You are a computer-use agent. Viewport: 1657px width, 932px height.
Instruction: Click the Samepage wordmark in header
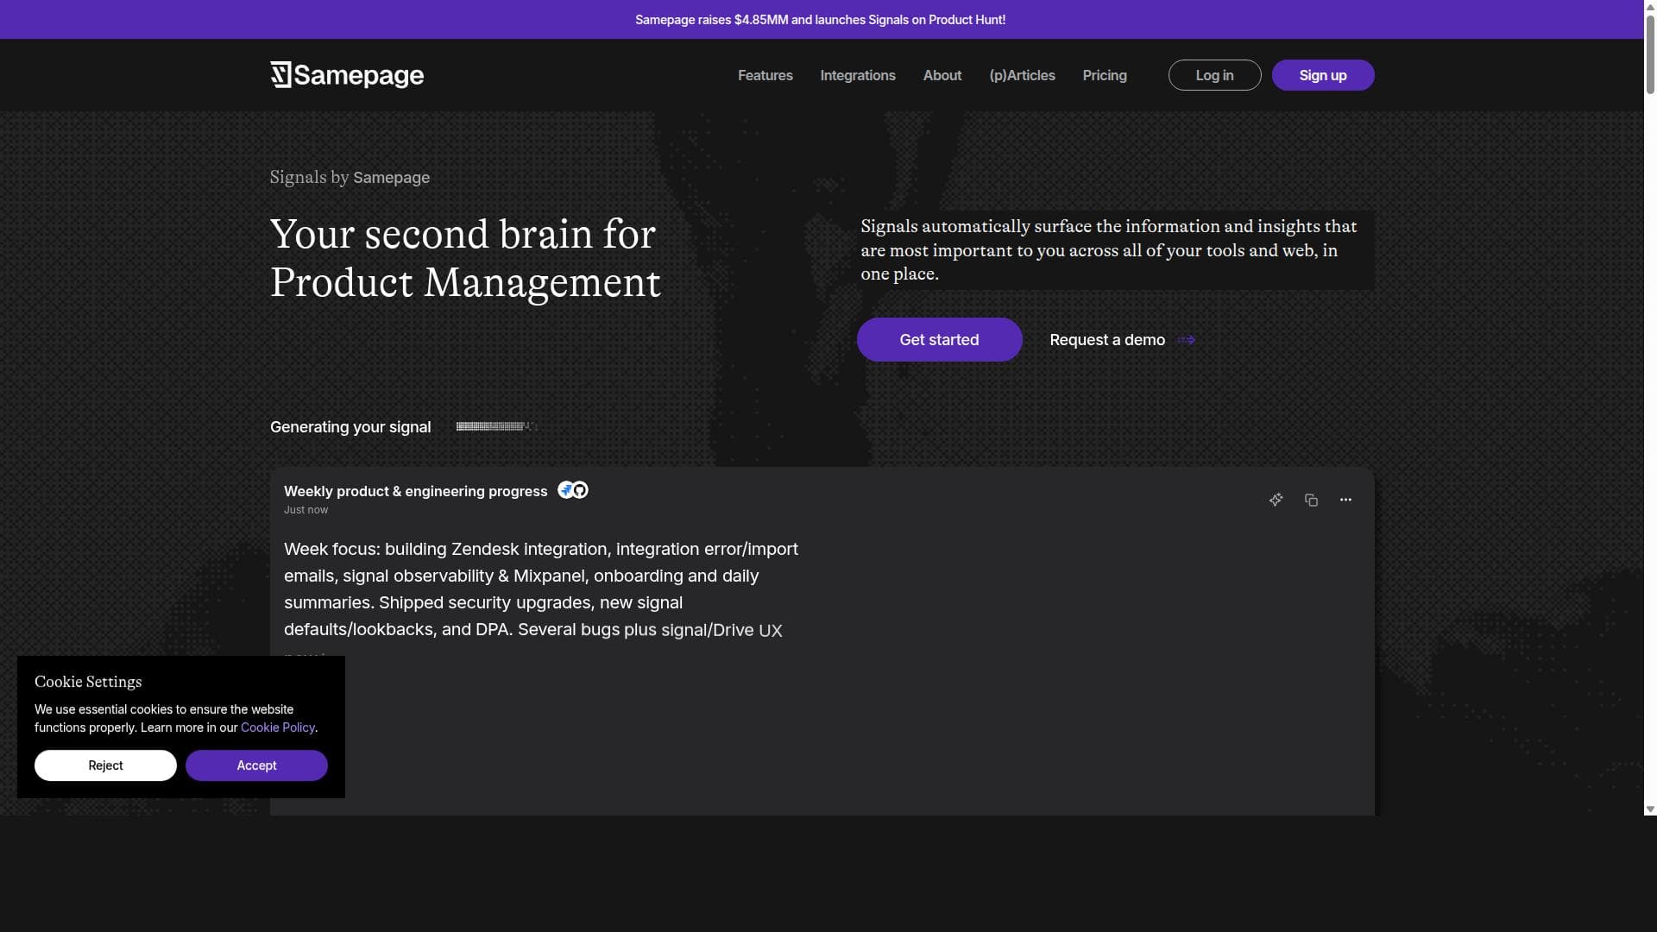coord(359,76)
